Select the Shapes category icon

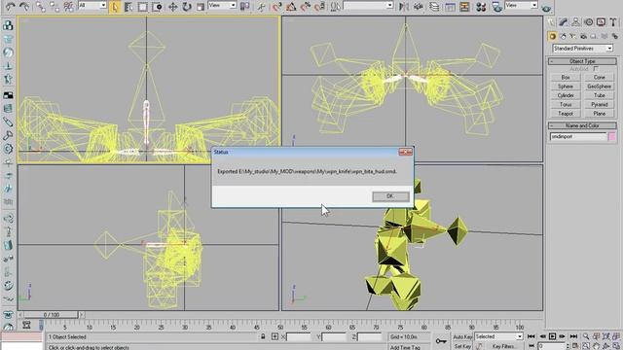(563, 37)
